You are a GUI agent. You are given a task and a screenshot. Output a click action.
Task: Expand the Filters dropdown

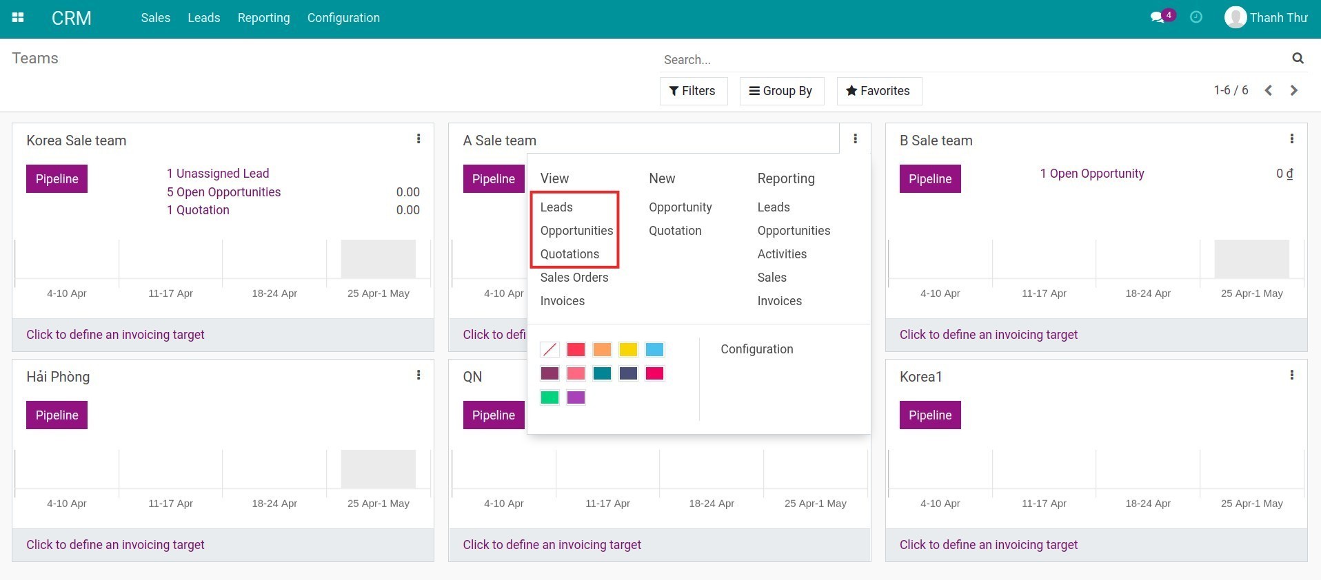(x=693, y=91)
